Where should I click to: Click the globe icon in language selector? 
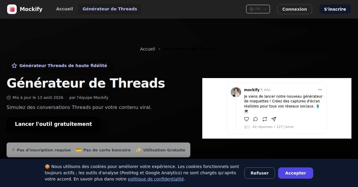[251, 9]
